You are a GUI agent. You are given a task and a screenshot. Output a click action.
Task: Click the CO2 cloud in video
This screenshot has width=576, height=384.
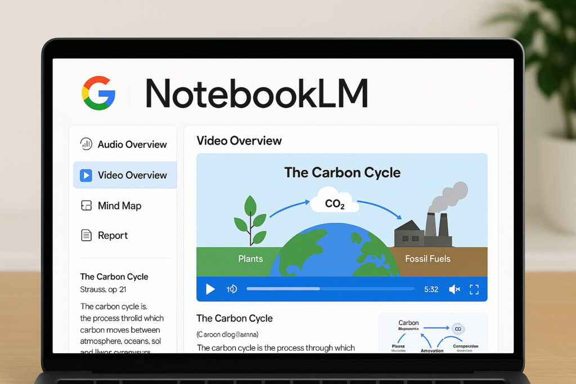pyautogui.click(x=335, y=200)
